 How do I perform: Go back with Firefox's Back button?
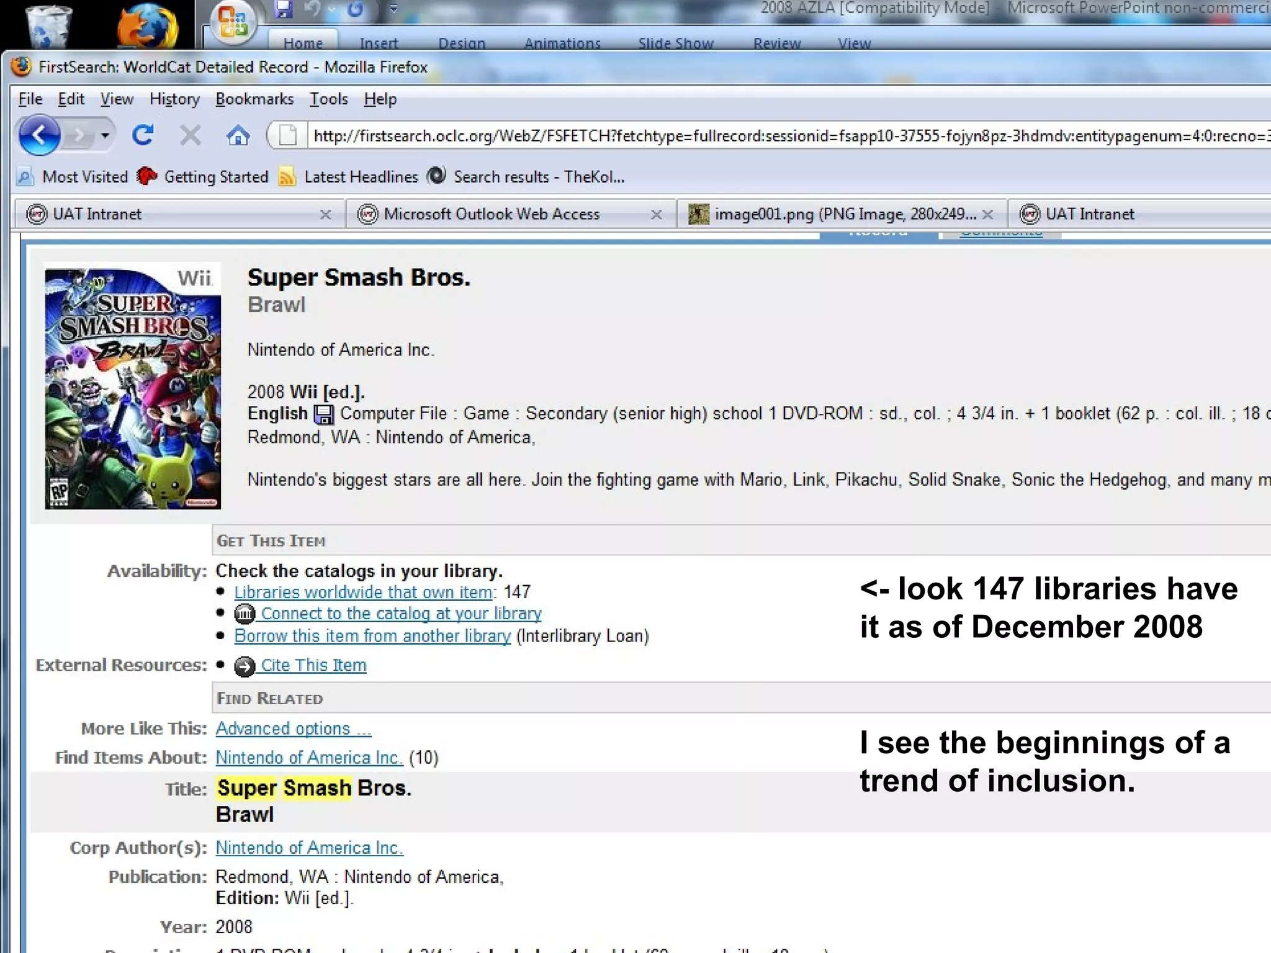coord(39,135)
